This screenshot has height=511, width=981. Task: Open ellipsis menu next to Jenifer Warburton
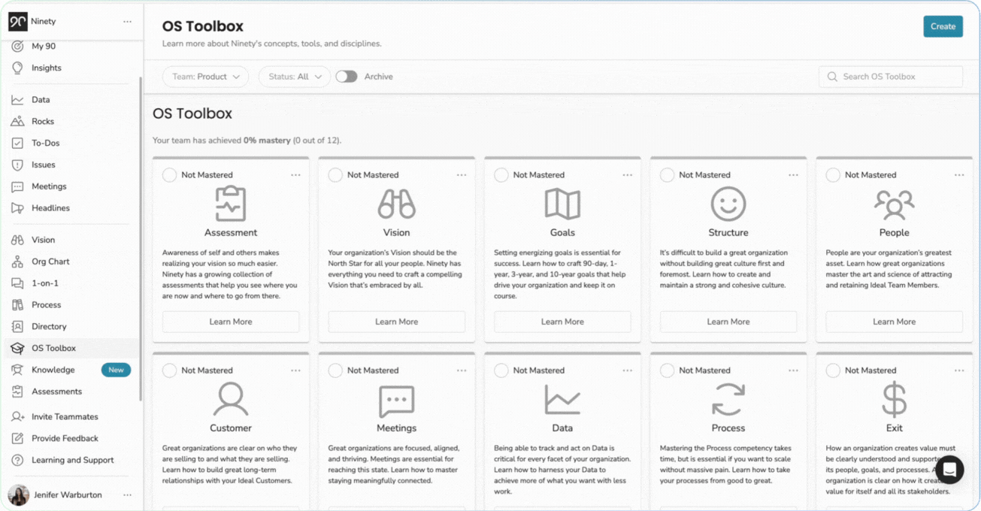tap(127, 495)
